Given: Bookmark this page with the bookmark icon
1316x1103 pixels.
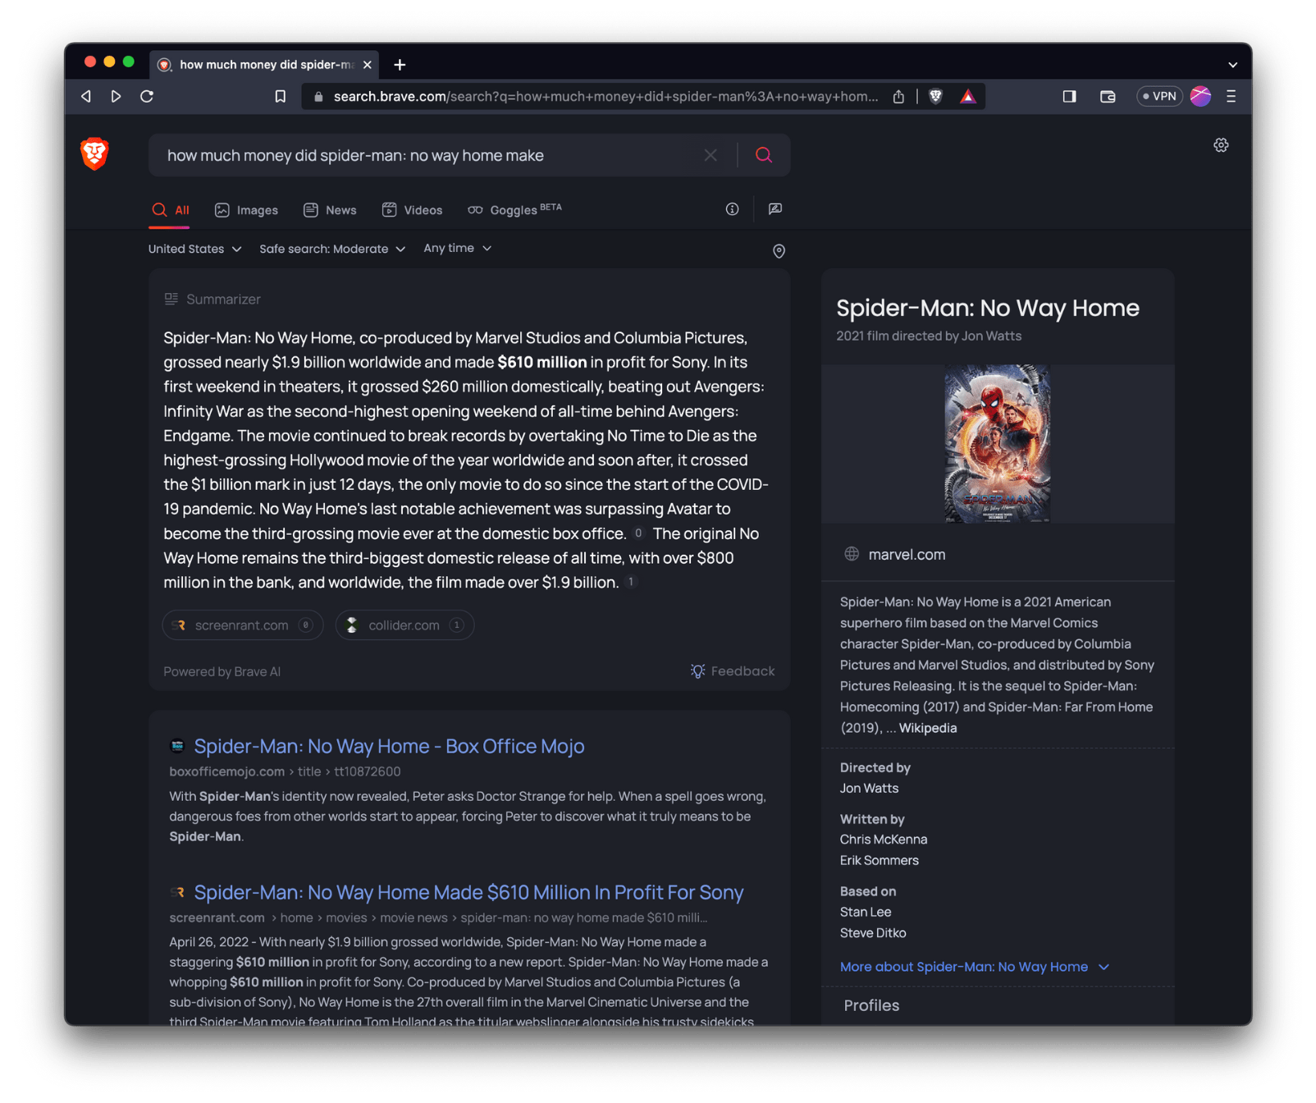Looking at the screenshot, I should click(280, 97).
